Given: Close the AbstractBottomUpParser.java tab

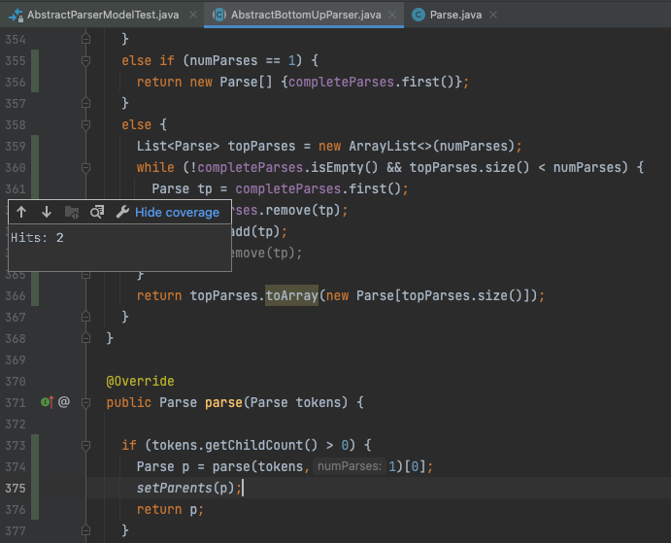Looking at the screenshot, I should click(x=392, y=15).
